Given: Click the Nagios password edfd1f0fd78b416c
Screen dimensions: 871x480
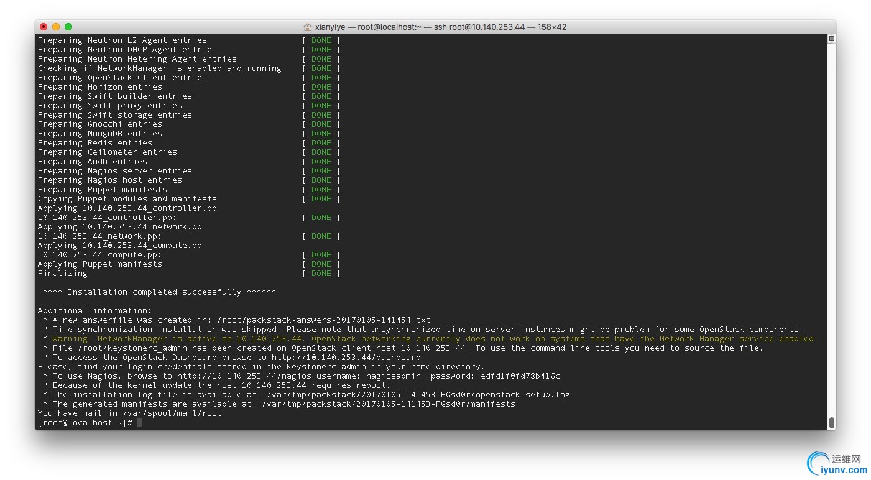Looking at the screenshot, I should click(520, 376).
